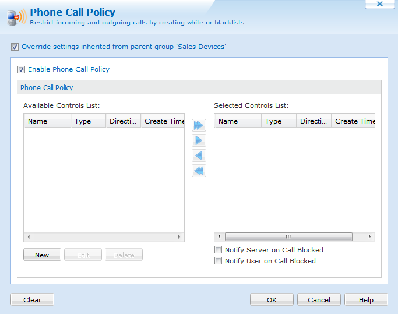The width and height of the screenshot is (398, 314).
Task: Toggle Override settings inherited from parent group
Action: point(15,47)
